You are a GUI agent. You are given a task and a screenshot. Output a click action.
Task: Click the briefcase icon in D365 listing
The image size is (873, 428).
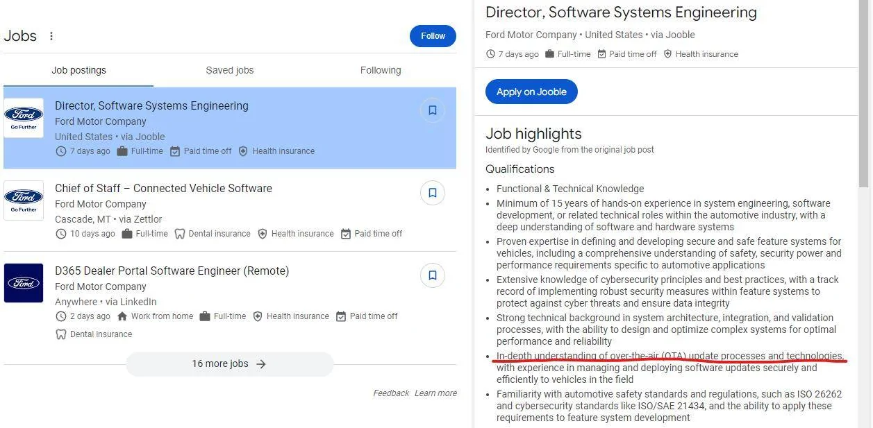click(x=205, y=316)
